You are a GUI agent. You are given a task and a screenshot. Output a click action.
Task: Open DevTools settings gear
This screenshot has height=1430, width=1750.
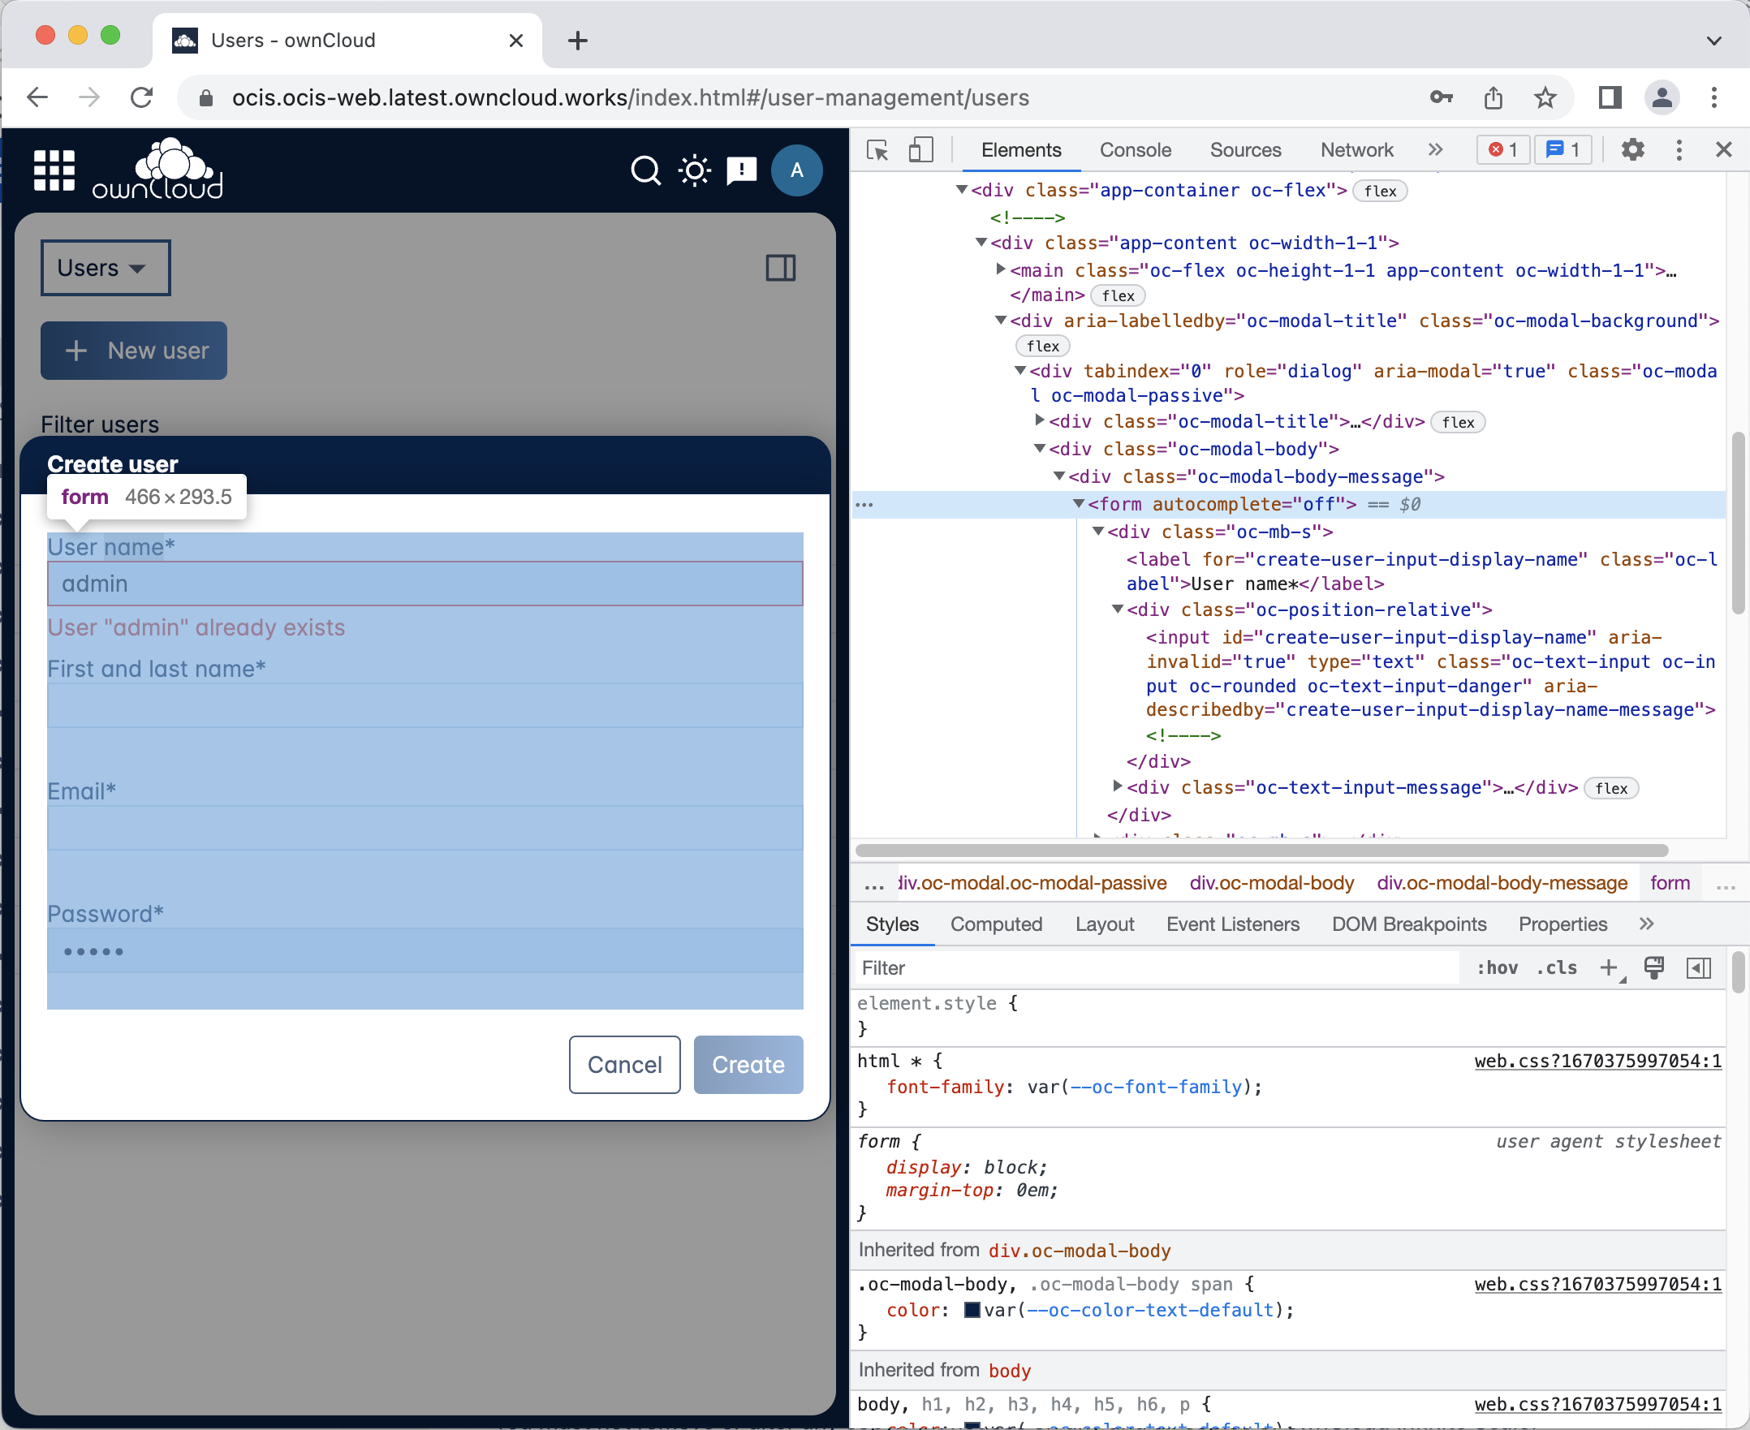tap(1633, 150)
